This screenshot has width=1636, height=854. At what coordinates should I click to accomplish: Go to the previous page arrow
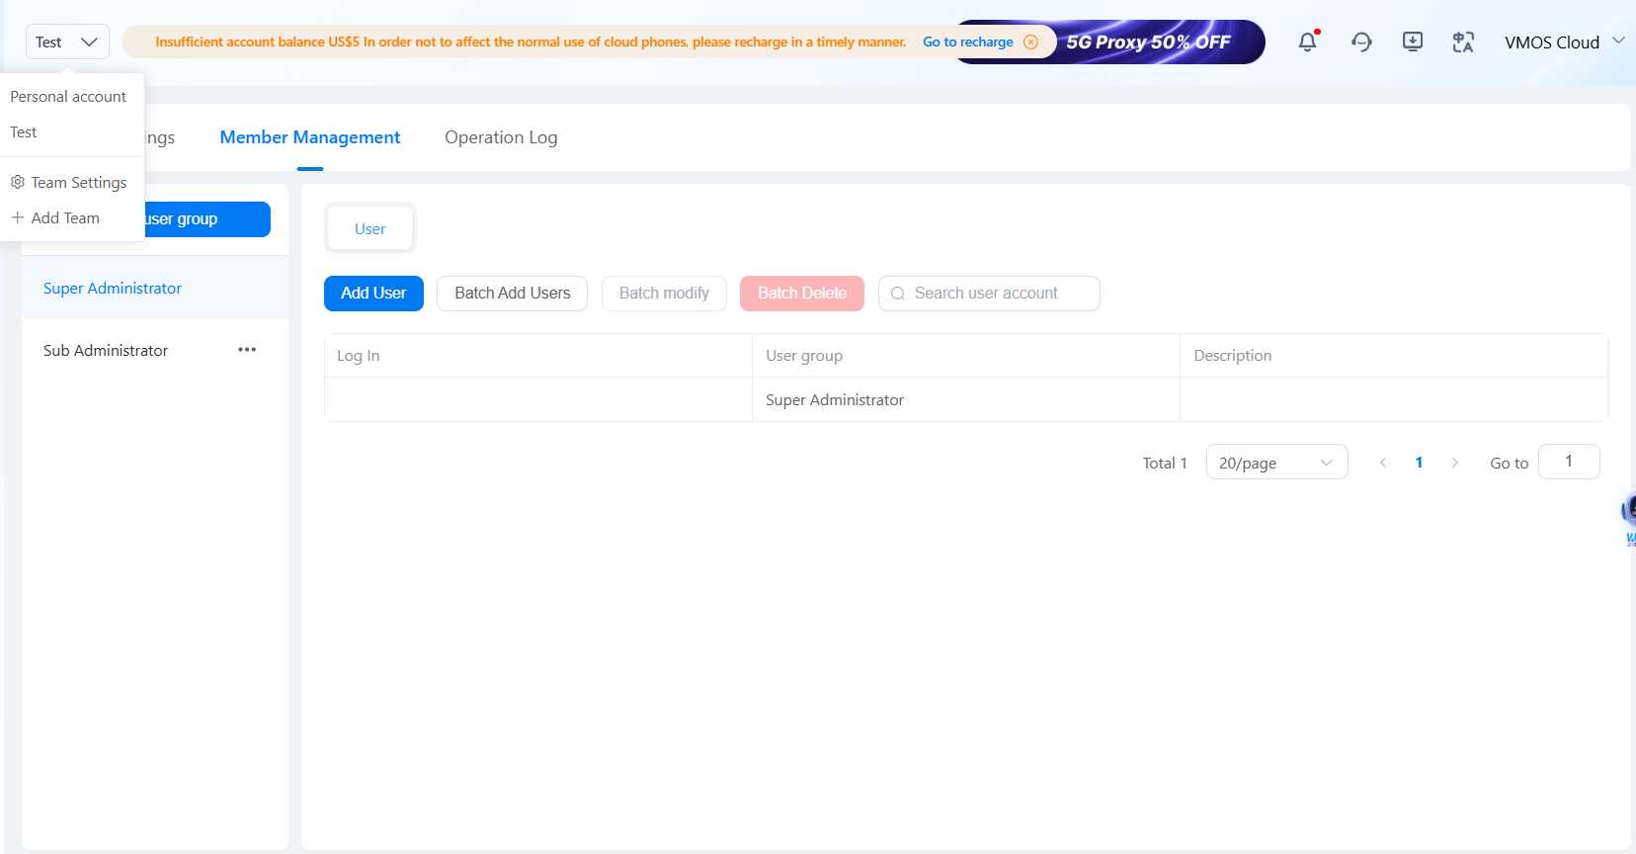[1383, 463]
